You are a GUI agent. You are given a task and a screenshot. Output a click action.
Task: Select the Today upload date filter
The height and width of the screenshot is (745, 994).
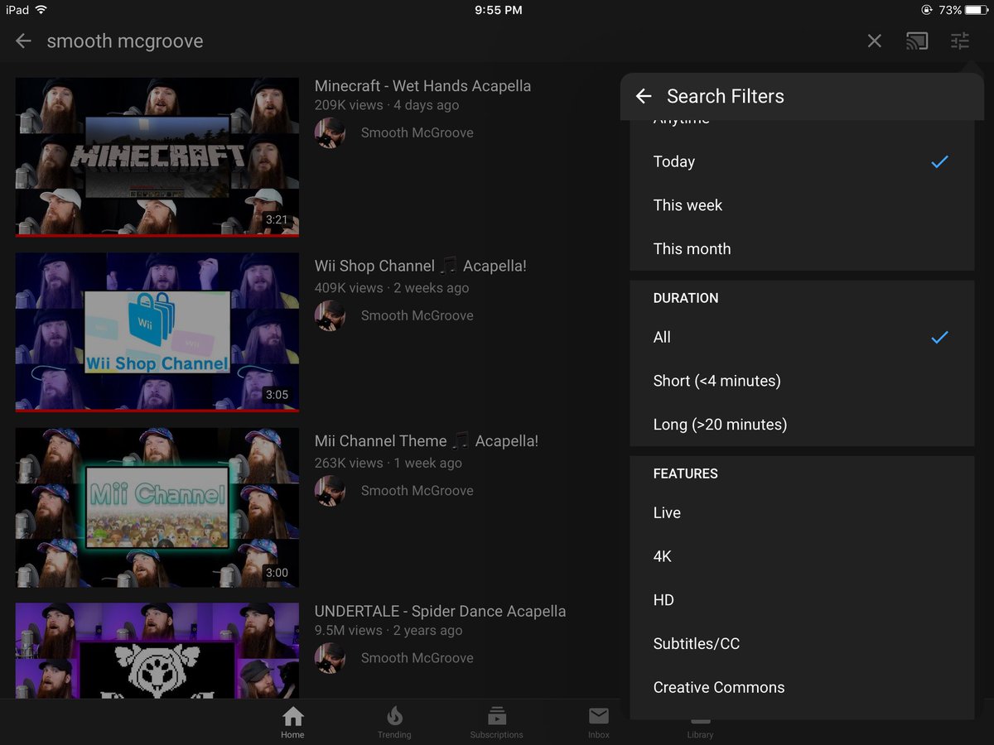coord(802,161)
